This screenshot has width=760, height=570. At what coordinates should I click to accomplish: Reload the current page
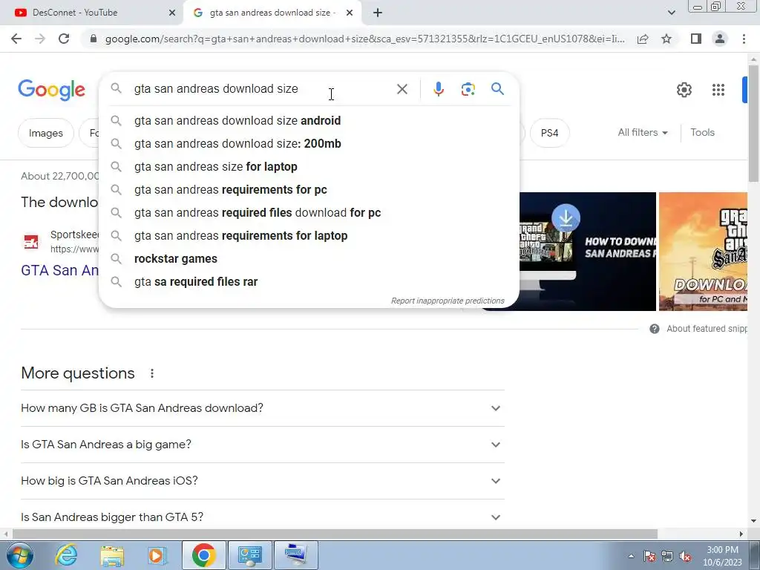point(64,39)
